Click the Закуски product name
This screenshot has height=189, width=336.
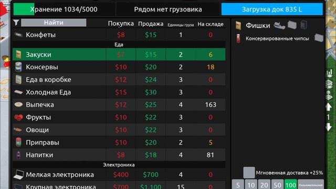coord(38,55)
